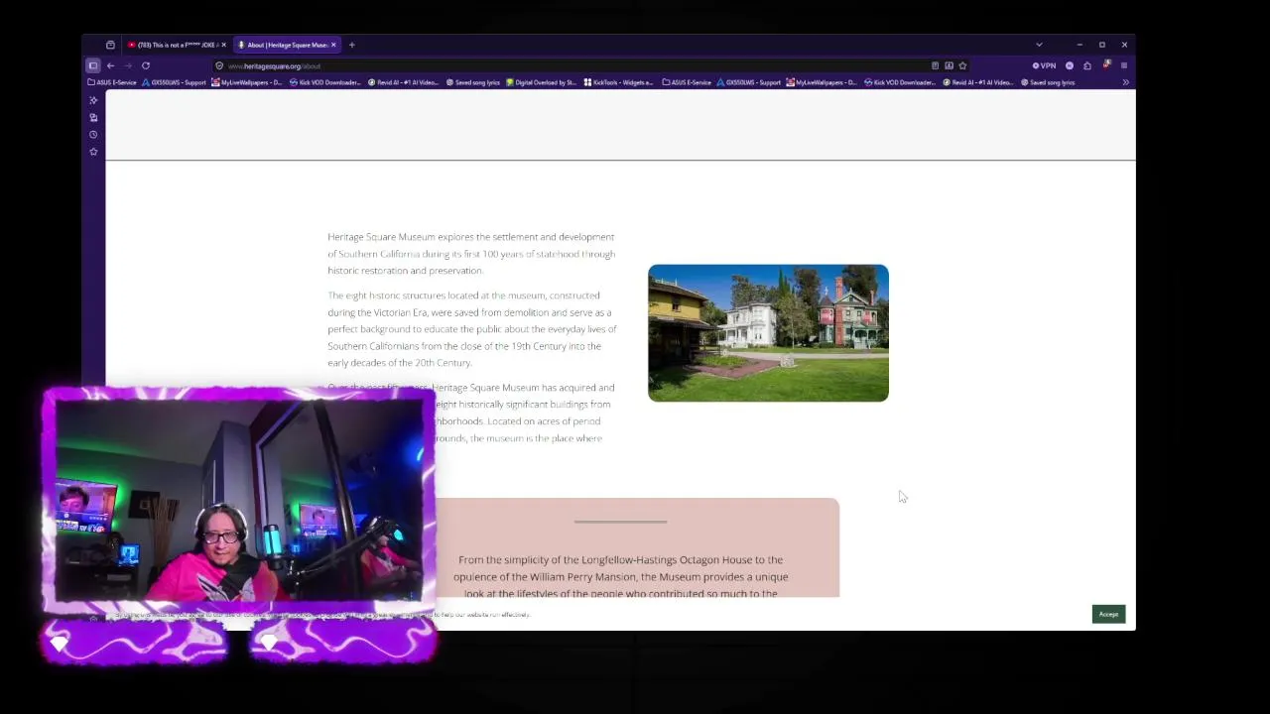This screenshot has height=714, width=1270.
Task: Click the "Longfellow-Hastings Octagon House" quote text
Action: tap(621, 576)
